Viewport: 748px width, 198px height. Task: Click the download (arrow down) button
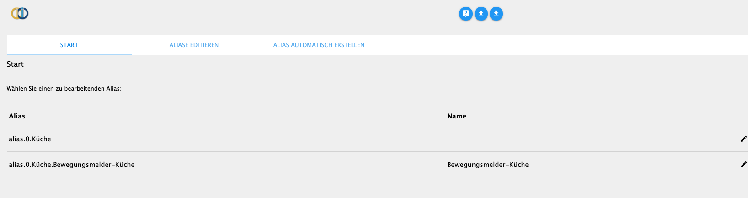click(496, 14)
